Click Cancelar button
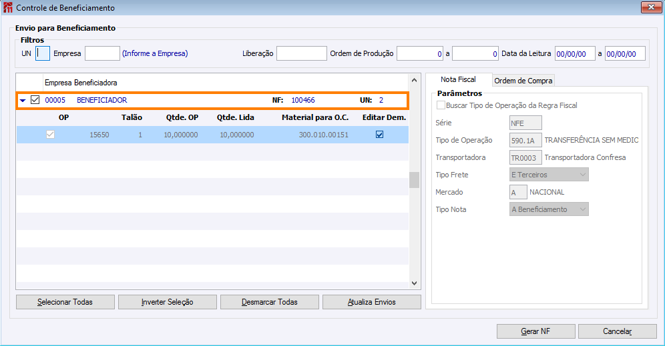 (x=618, y=331)
